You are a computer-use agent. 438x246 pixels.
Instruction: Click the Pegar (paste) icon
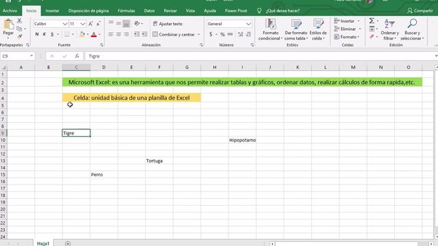8,25
